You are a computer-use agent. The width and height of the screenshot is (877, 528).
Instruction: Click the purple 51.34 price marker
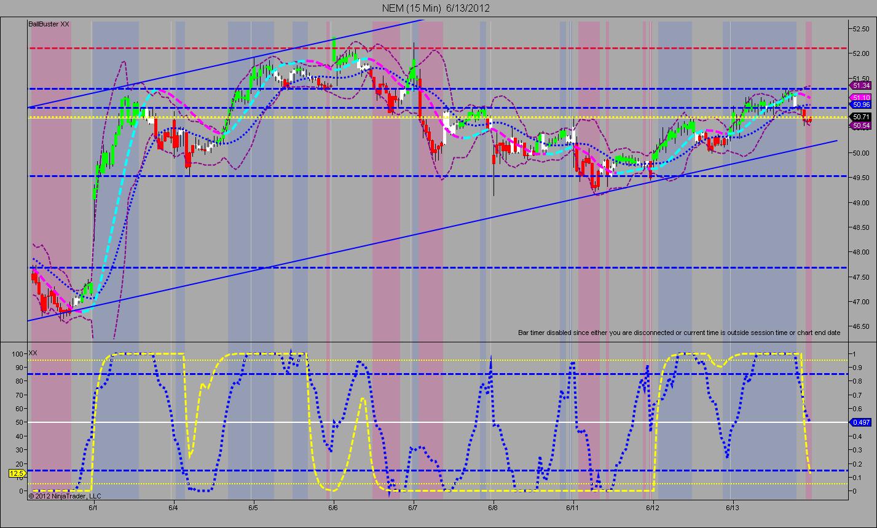coord(860,85)
